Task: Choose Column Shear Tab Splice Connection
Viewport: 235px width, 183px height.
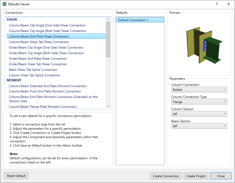Action: click(x=35, y=75)
